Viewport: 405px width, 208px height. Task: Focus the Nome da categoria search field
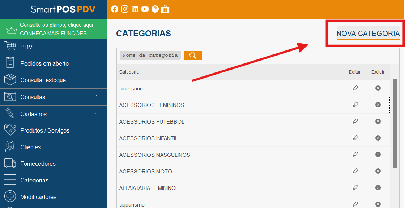150,55
